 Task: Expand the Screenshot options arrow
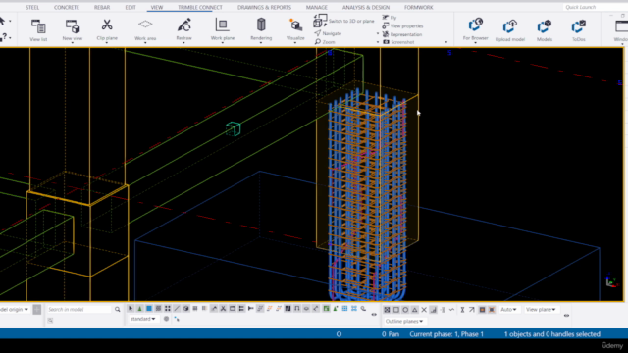[446, 42]
